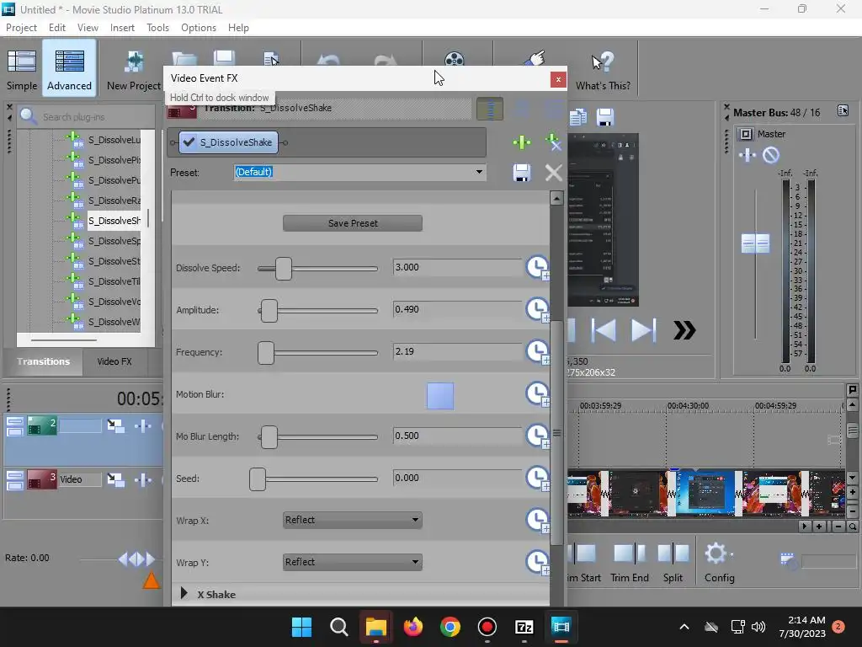Click the Frequency value field
The image size is (862, 647).
tap(457, 351)
